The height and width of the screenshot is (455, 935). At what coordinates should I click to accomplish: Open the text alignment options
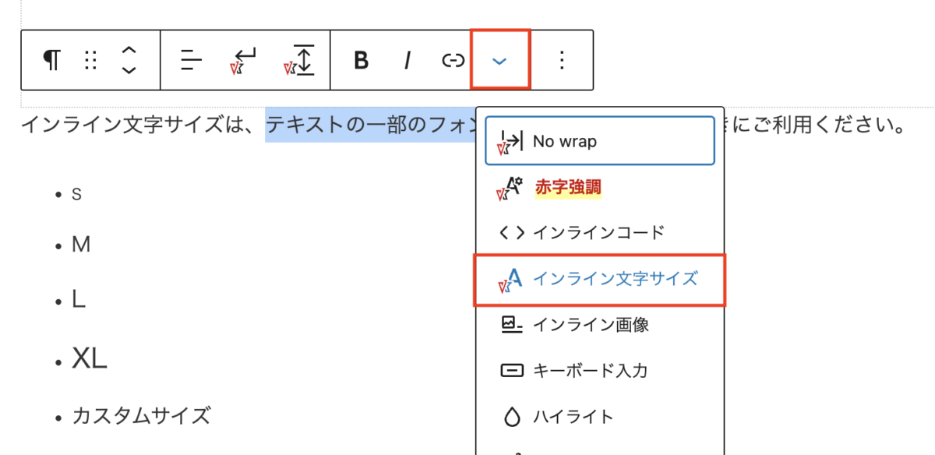191,60
